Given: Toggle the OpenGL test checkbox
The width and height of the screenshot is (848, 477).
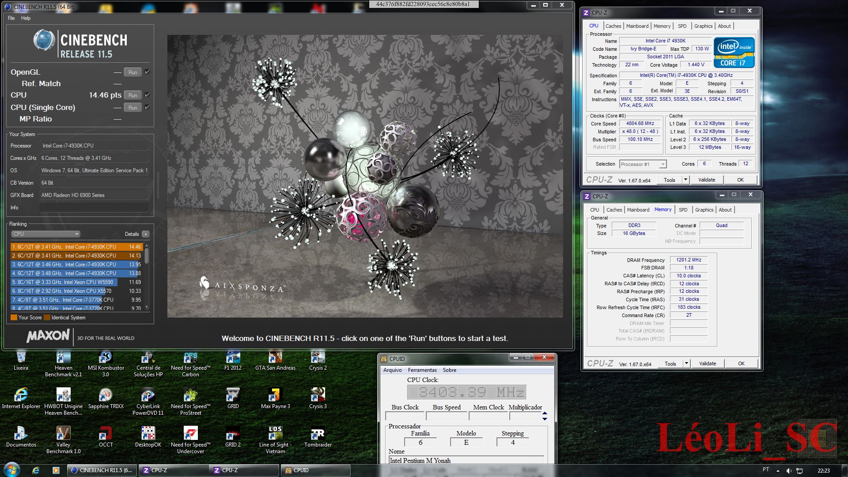Looking at the screenshot, I should click(x=147, y=72).
